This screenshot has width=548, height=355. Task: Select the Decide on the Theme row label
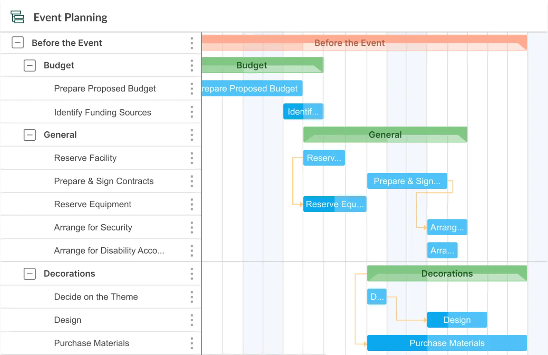point(96,297)
